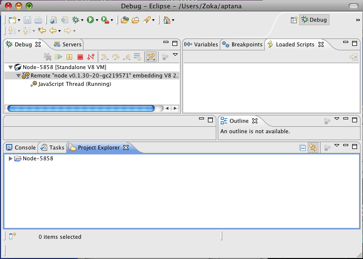
Task: Click Remove All Terminated Launches icon
Action: (x=47, y=57)
